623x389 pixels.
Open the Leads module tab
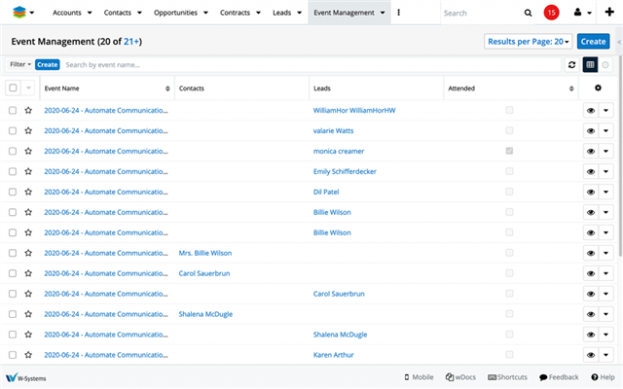281,13
